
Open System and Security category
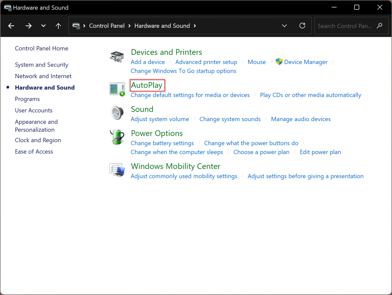[41, 65]
